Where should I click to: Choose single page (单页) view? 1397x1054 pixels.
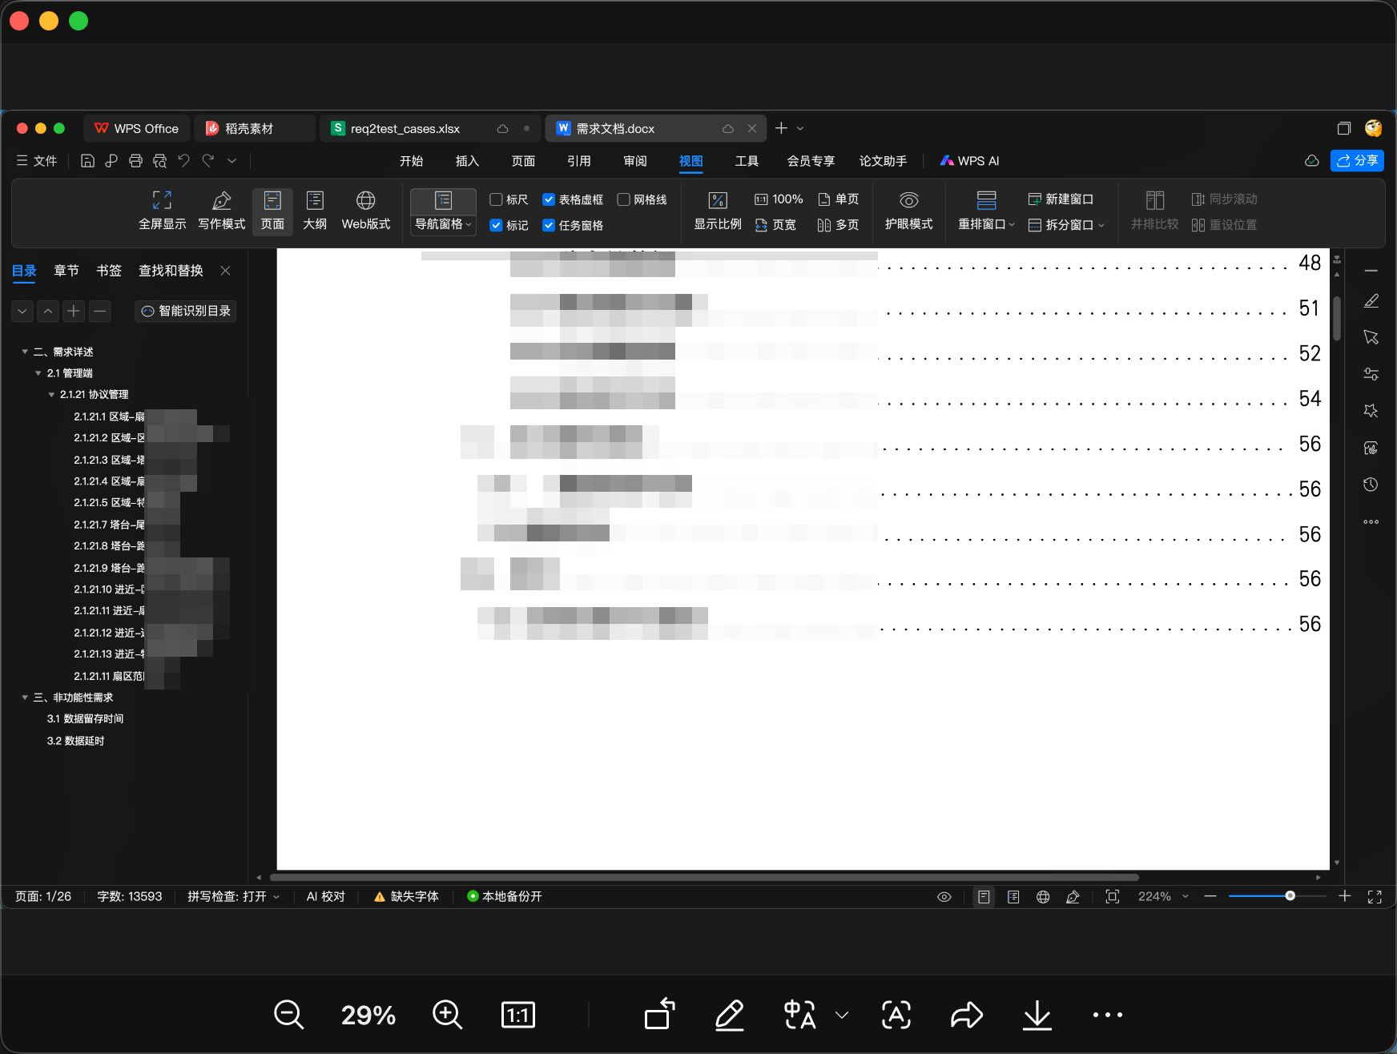[x=838, y=199]
